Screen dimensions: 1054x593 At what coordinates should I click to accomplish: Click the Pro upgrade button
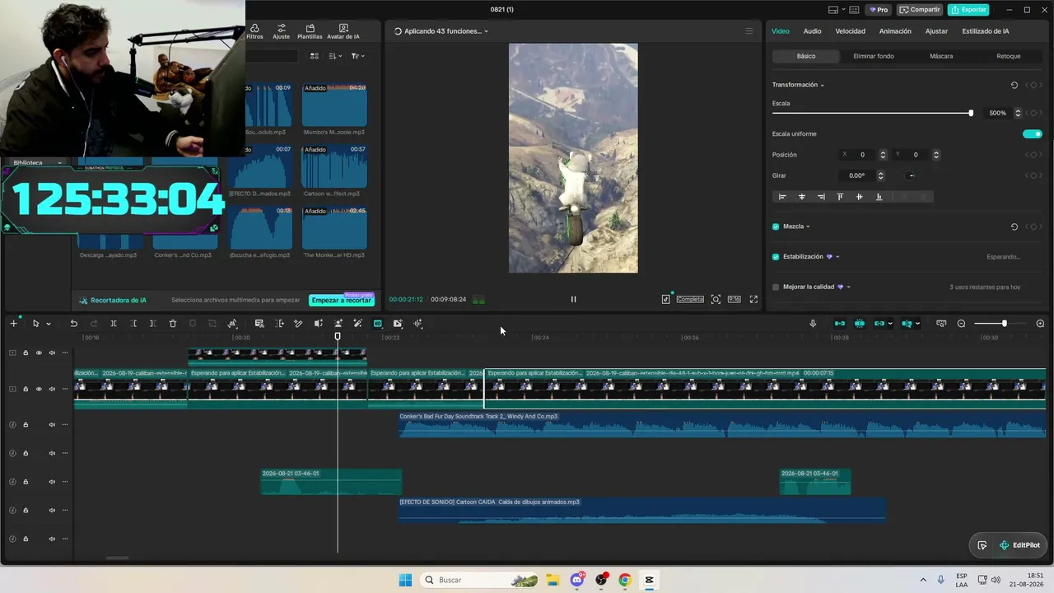(x=879, y=10)
